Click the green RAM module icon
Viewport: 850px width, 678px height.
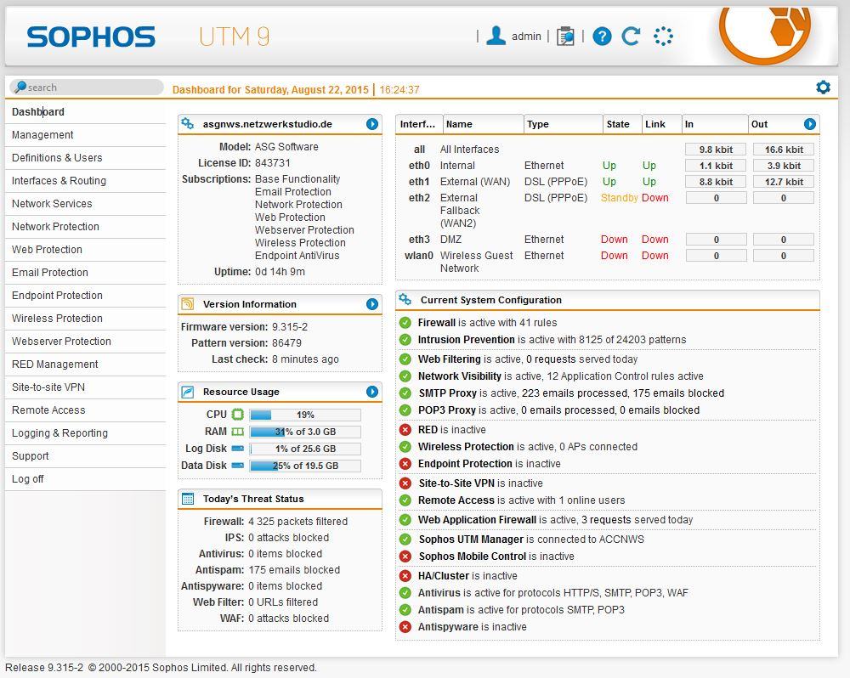tap(237, 432)
